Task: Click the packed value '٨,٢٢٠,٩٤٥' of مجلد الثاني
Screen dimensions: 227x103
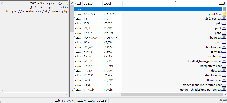Action: click(90, 14)
